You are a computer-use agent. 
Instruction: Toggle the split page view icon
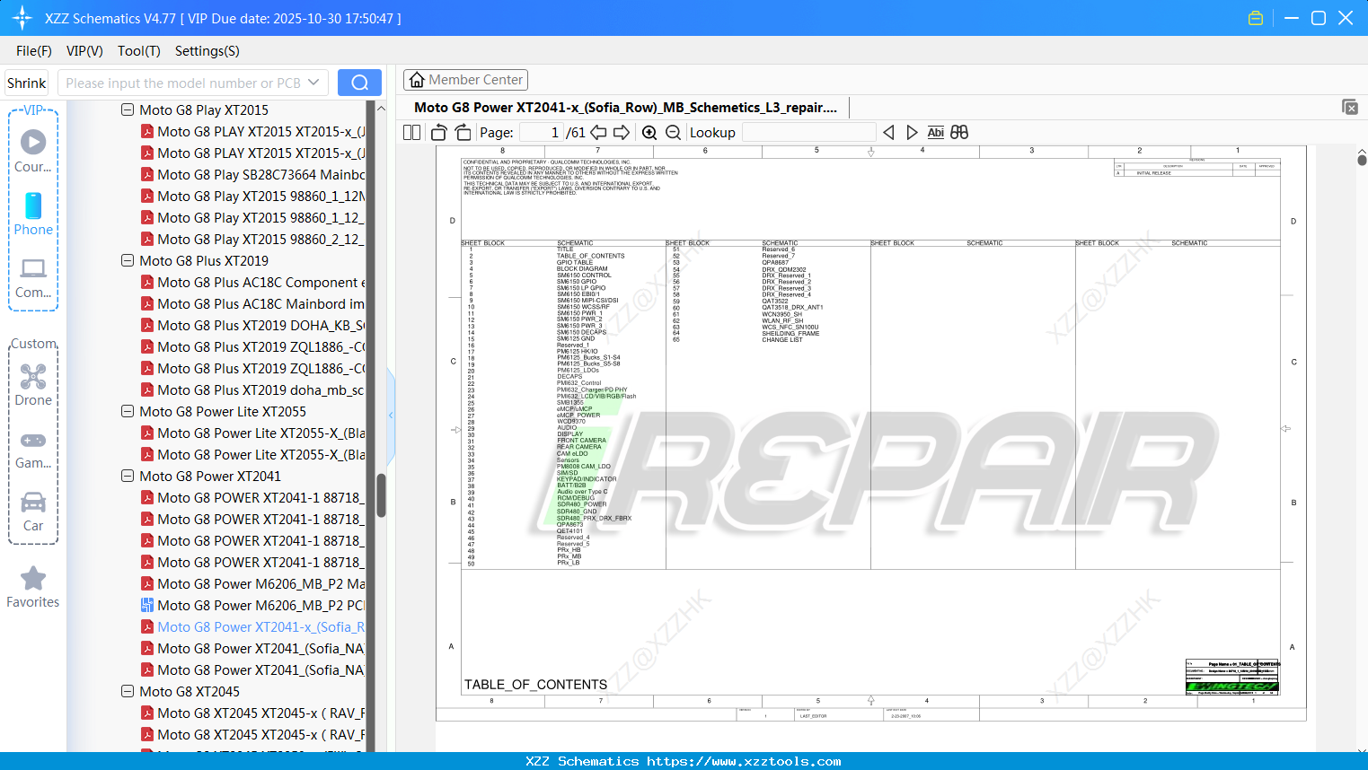click(411, 133)
